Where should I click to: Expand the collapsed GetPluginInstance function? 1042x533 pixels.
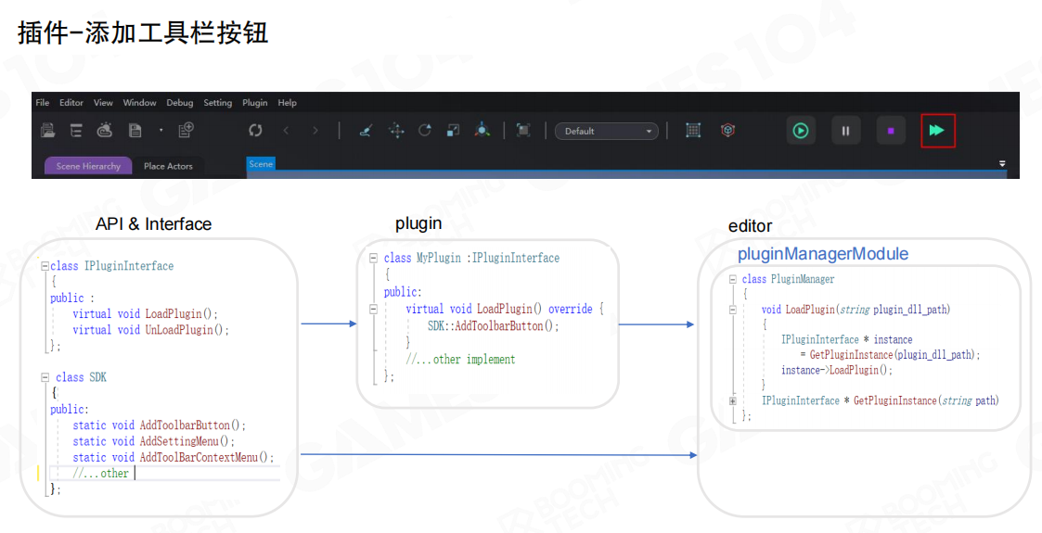tap(732, 401)
